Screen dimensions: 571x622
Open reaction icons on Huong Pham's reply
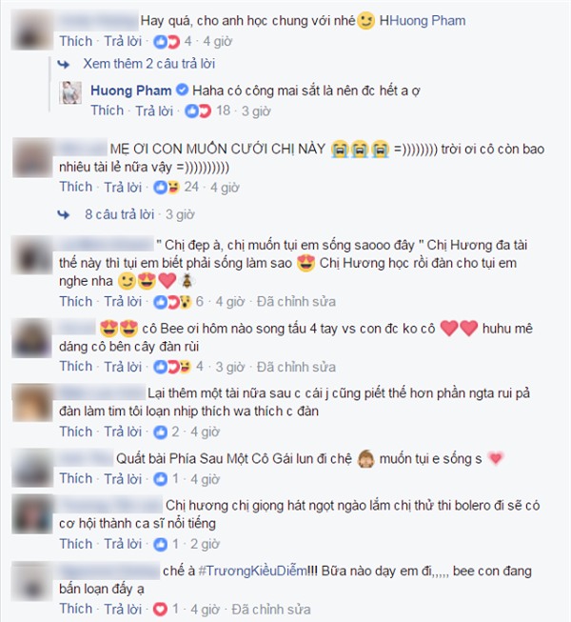(198, 111)
